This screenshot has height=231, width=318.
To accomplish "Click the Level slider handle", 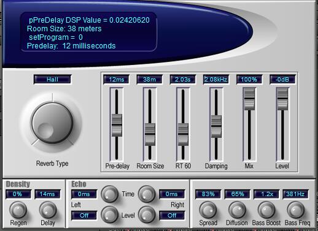I will tap(282, 99).
